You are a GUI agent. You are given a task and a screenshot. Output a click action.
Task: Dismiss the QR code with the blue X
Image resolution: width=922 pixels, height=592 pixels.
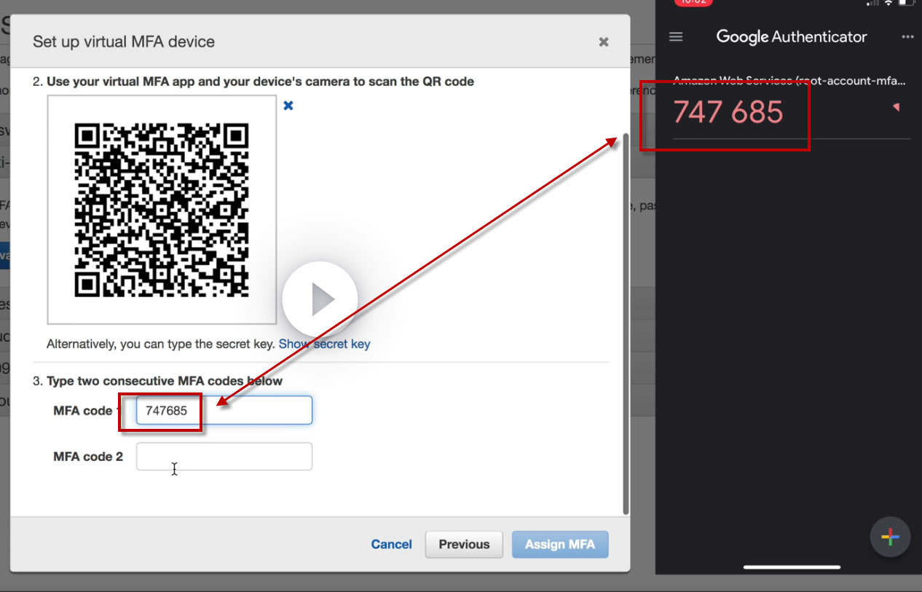pyautogui.click(x=288, y=106)
